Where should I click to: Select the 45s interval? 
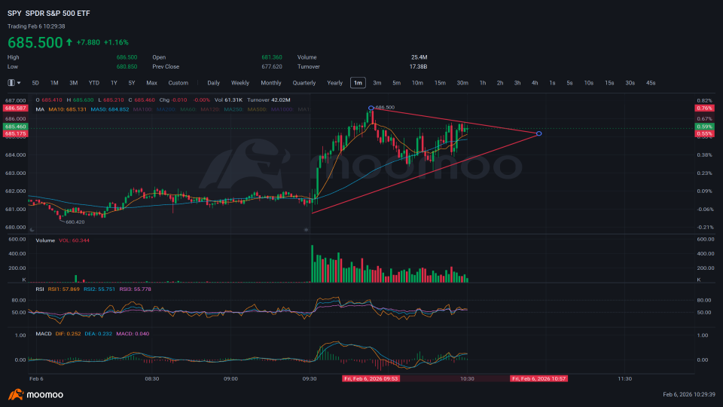click(x=651, y=83)
